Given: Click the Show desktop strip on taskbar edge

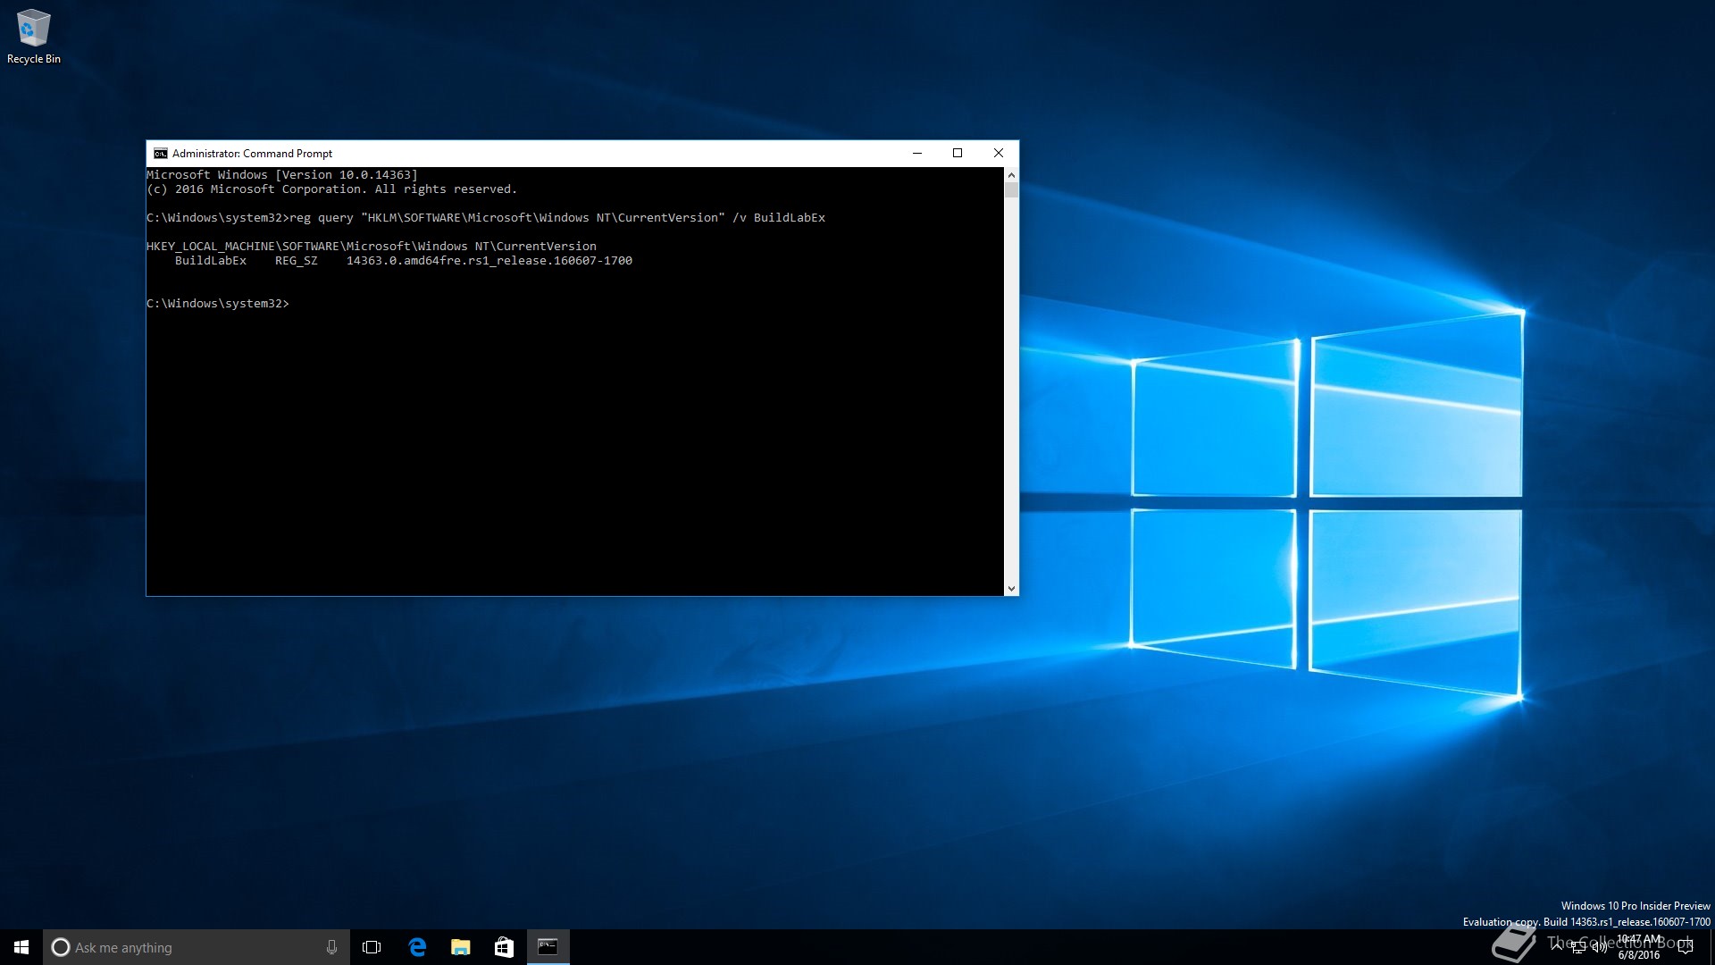Looking at the screenshot, I should (x=1711, y=947).
